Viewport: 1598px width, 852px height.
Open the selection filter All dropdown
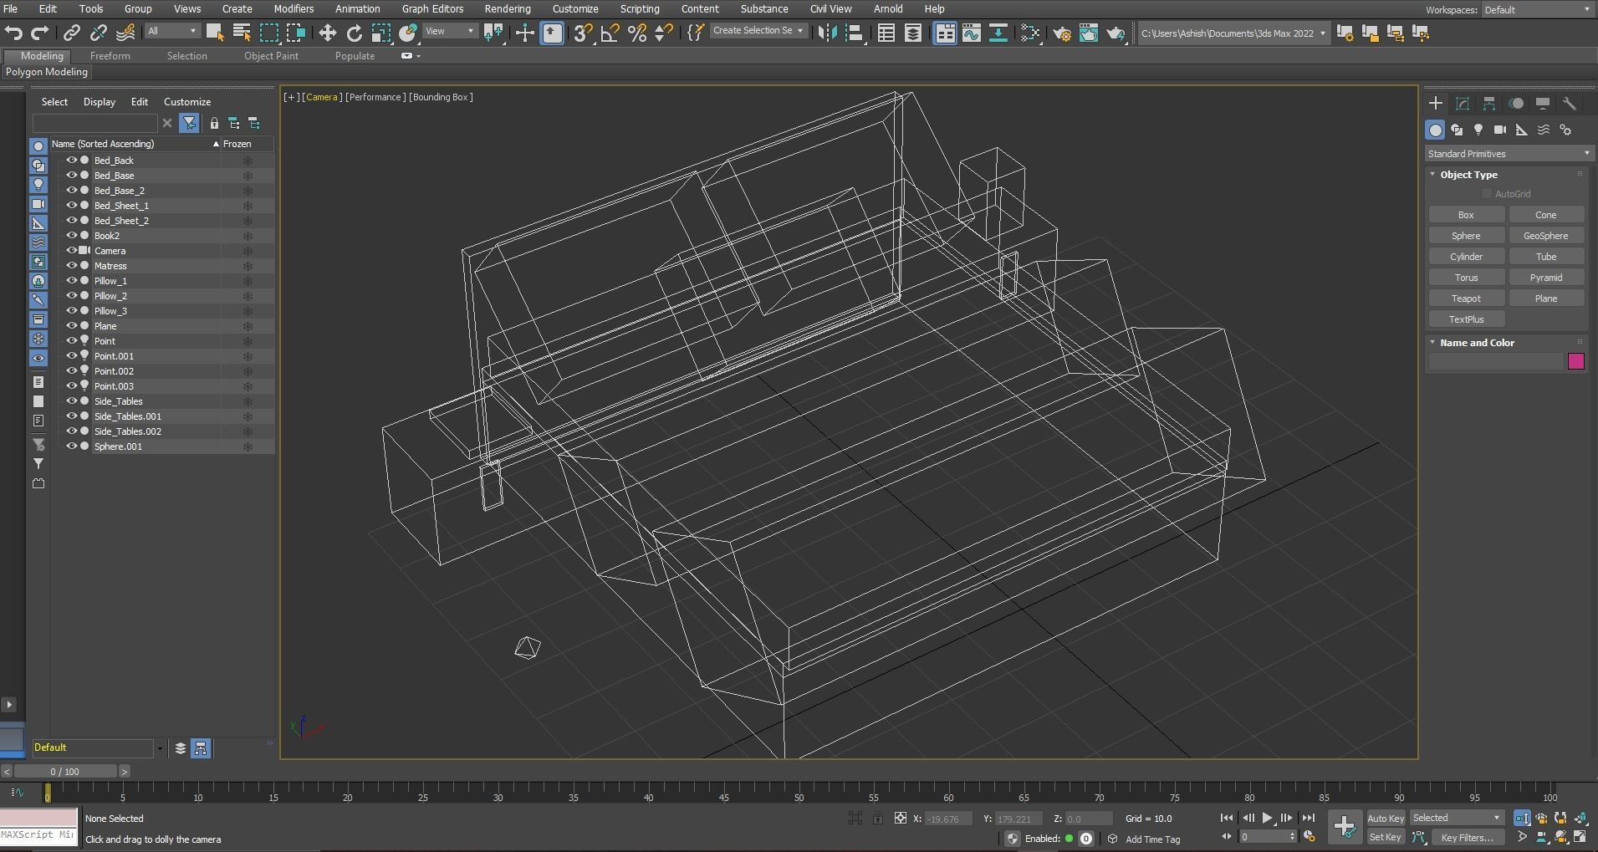point(172,31)
